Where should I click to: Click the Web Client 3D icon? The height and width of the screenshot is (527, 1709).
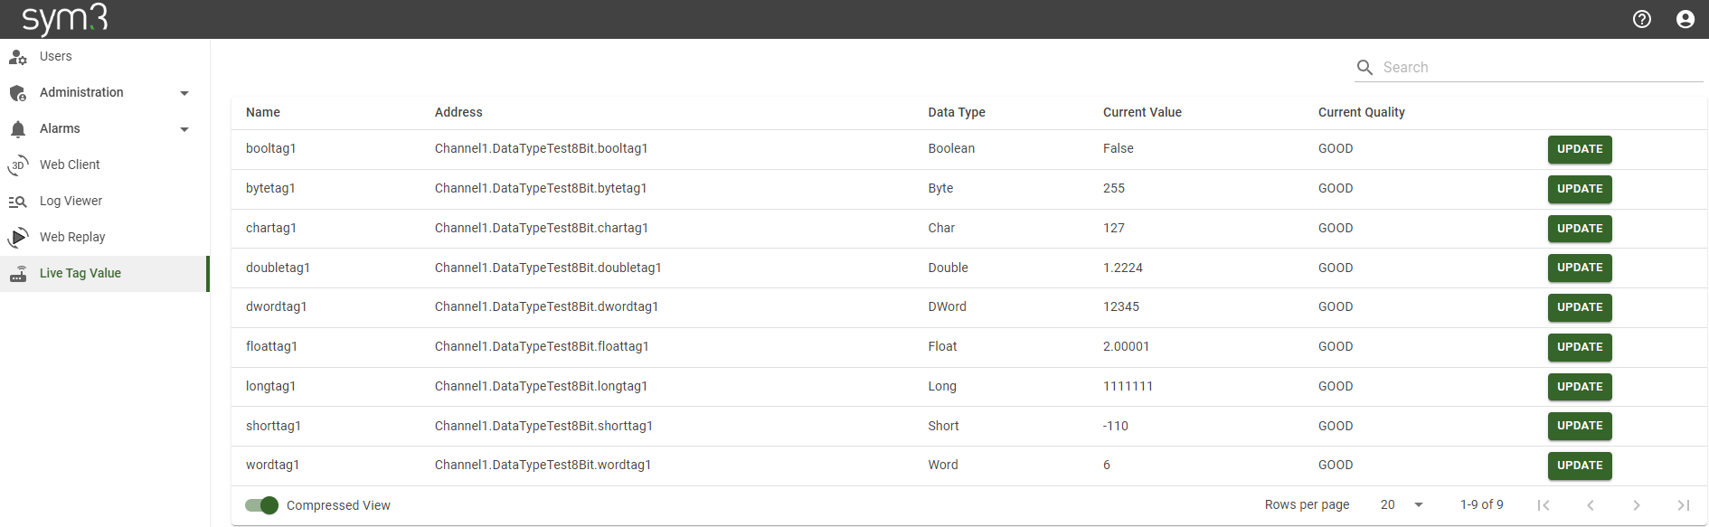(x=18, y=165)
